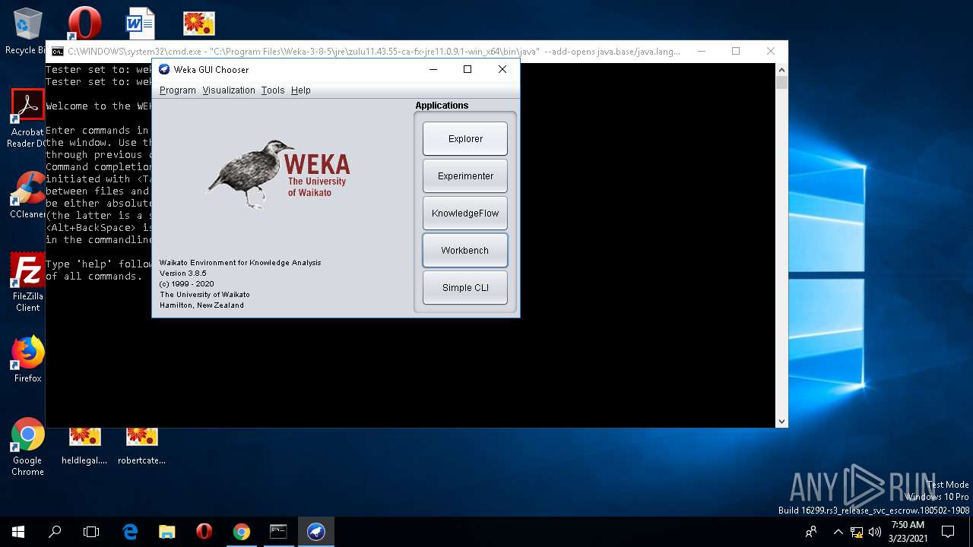Select the heldlegal image file on desktop
Image resolution: width=973 pixels, height=547 pixels.
[84, 446]
